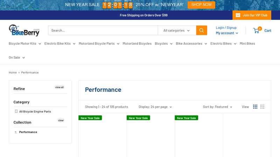The height and width of the screenshot is (157, 280).
Task: Change Display 24 per page option
Action: coord(155,107)
